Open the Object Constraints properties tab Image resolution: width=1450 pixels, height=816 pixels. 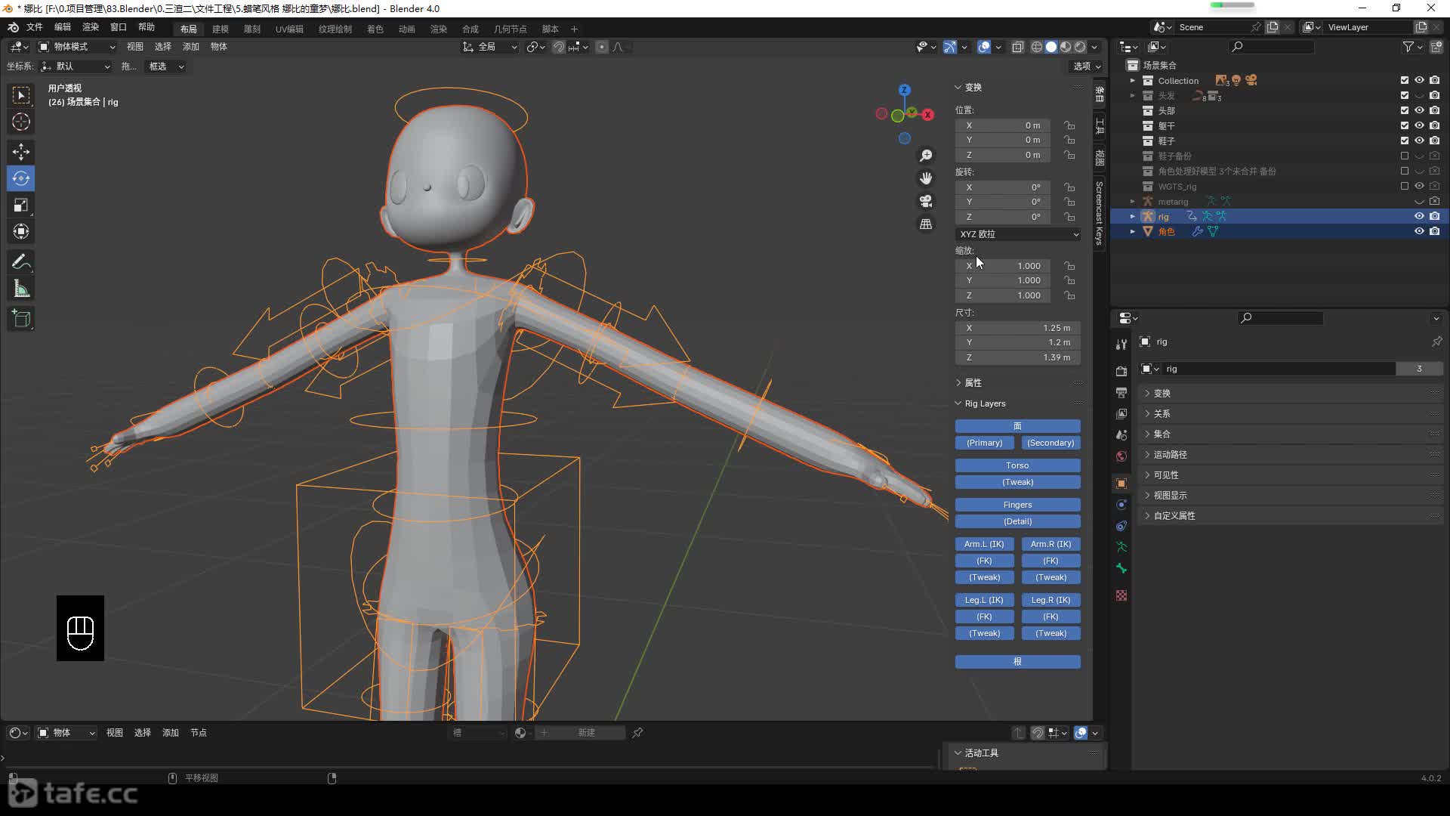(x=1121, y=525)
